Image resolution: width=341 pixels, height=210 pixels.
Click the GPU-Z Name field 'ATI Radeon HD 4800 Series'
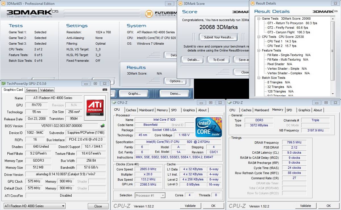(x=54, y=98)
